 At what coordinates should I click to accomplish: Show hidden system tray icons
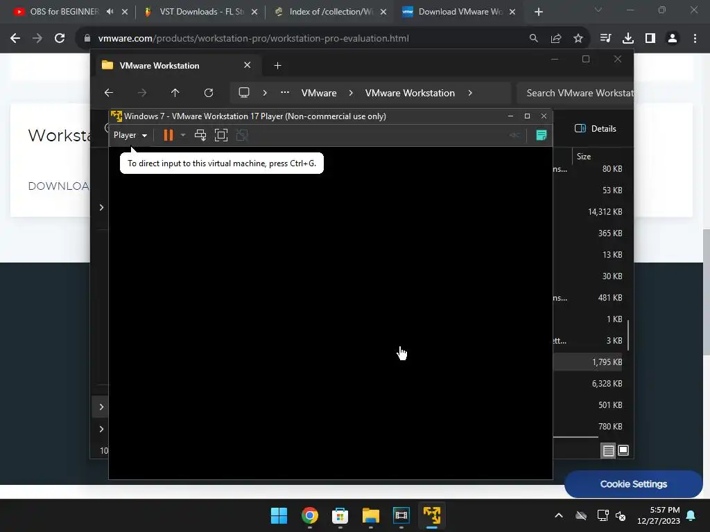pos(559,515)
